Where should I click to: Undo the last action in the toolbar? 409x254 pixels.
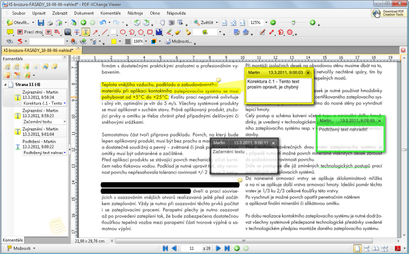pyautogui.click(x=103, y=23)
